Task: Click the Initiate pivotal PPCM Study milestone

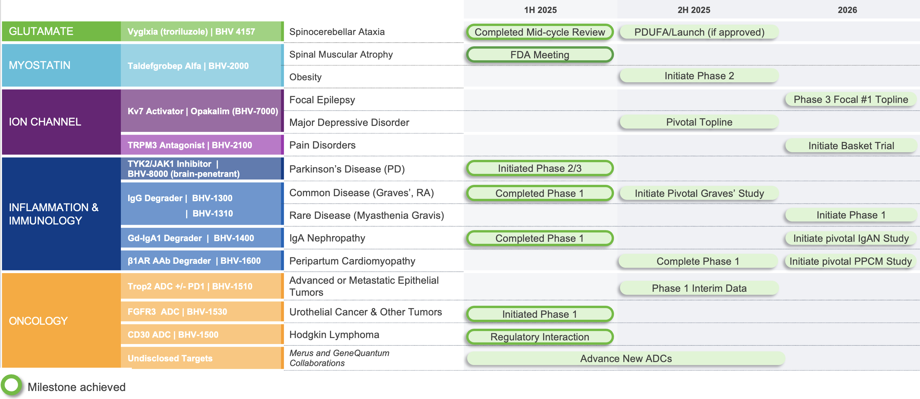Action: pyautogui.click(x=850, y=261)
